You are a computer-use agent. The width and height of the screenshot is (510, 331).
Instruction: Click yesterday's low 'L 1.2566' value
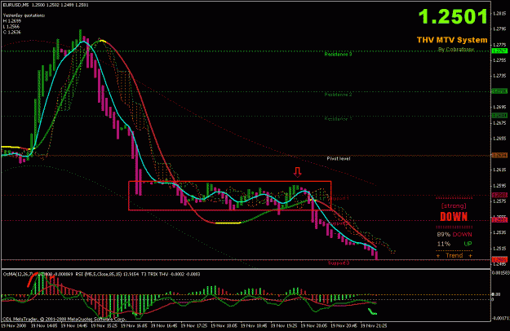coord(11,26)
